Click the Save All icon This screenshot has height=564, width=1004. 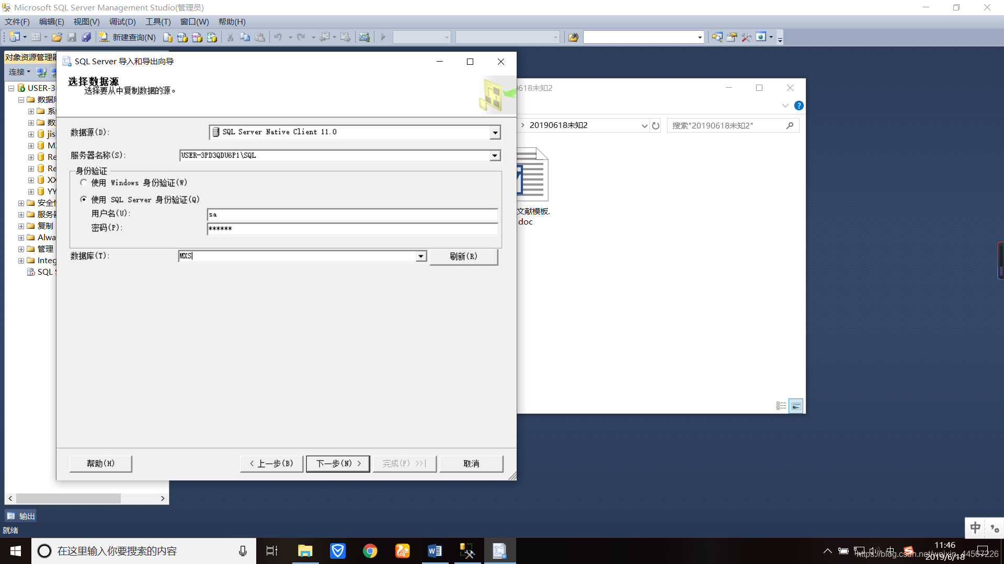coord(86,37)
